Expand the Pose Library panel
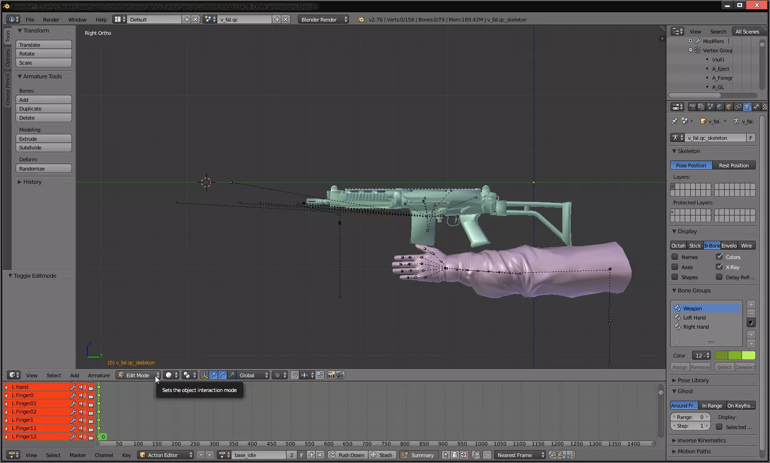The image size is (770, 463). click(x=693, y=380)
